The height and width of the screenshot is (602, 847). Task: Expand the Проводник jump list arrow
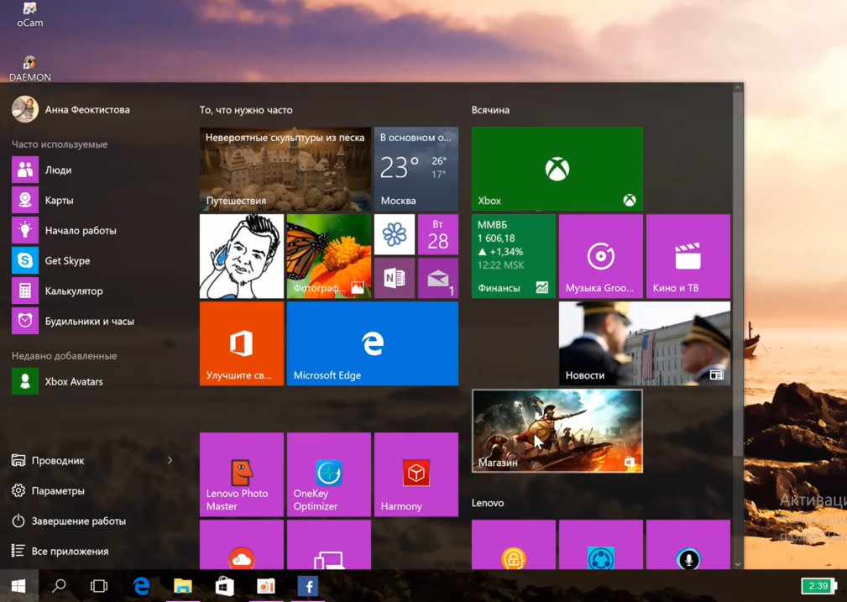pos(170,460)
